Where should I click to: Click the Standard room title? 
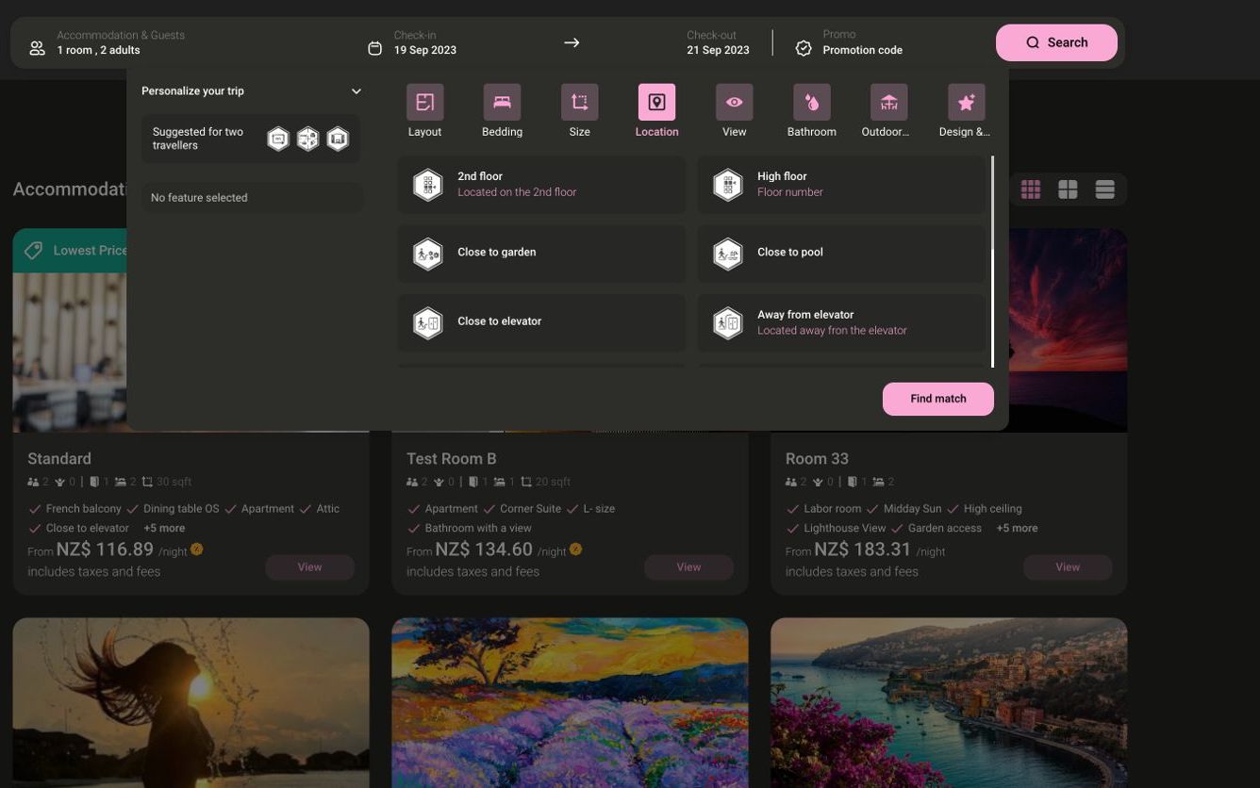[x=59, y=459]
